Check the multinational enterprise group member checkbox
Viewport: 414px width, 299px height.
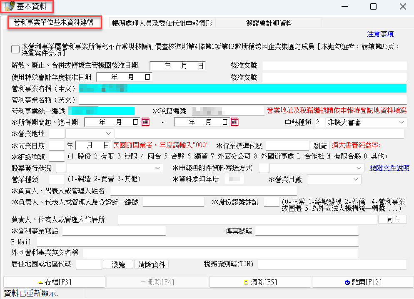coord(15,49)
